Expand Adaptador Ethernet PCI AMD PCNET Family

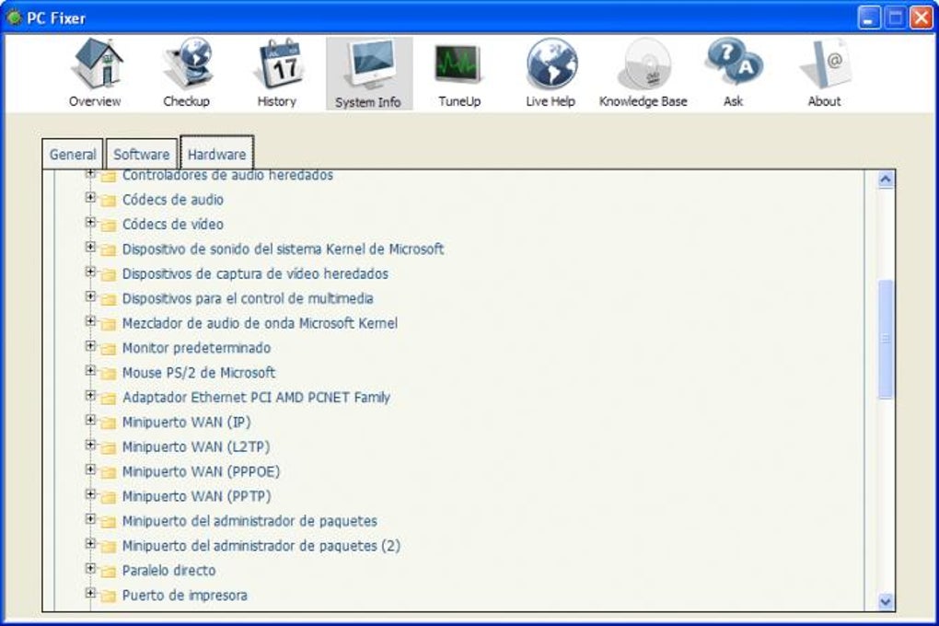90,395
